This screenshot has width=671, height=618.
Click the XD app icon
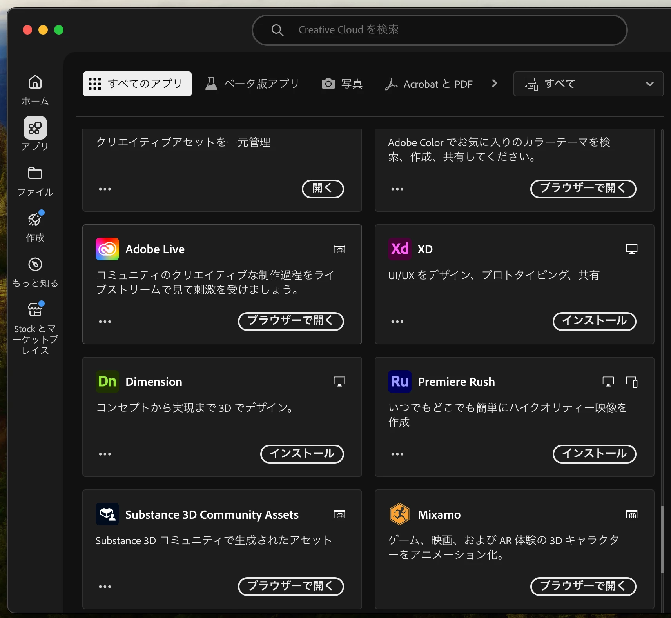coord(400,249)
